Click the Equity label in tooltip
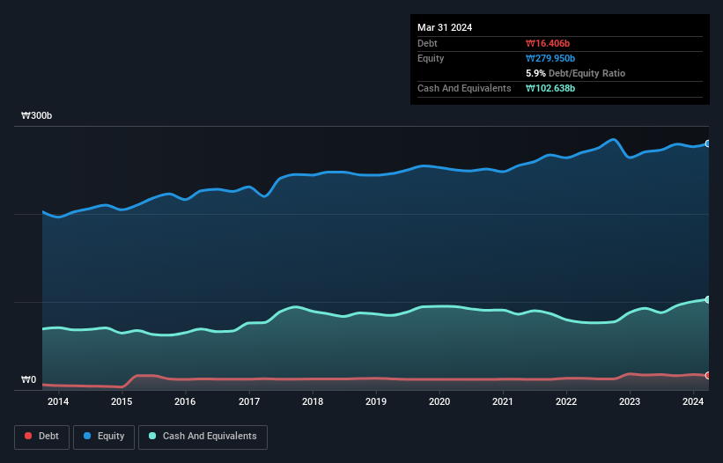Viewport: 723px width, 463px height. coord(431,58)
